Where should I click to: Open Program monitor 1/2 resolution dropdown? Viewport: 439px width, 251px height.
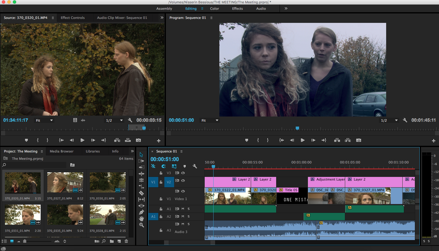click(x=389, y=120)
